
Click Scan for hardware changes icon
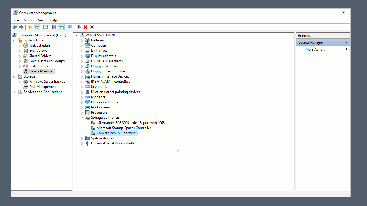70,27
